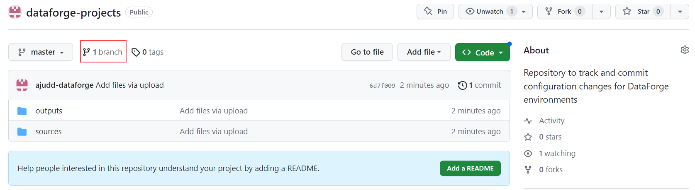View the 1 watching link
695x190 pixels.
tap(557, 154)
